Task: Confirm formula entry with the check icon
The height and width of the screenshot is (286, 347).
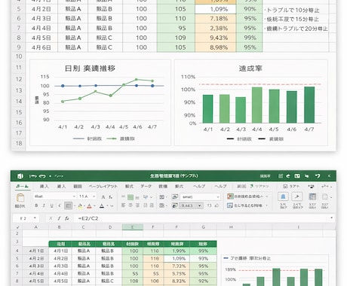Action: coord(59,218)
